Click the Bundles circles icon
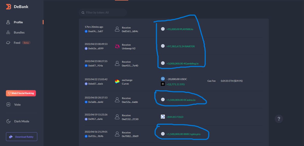 pyautogui.click(x=8, y=33)
